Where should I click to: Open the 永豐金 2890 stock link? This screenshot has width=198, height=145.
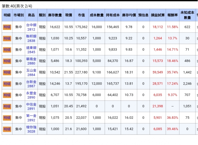coord(31,95)
